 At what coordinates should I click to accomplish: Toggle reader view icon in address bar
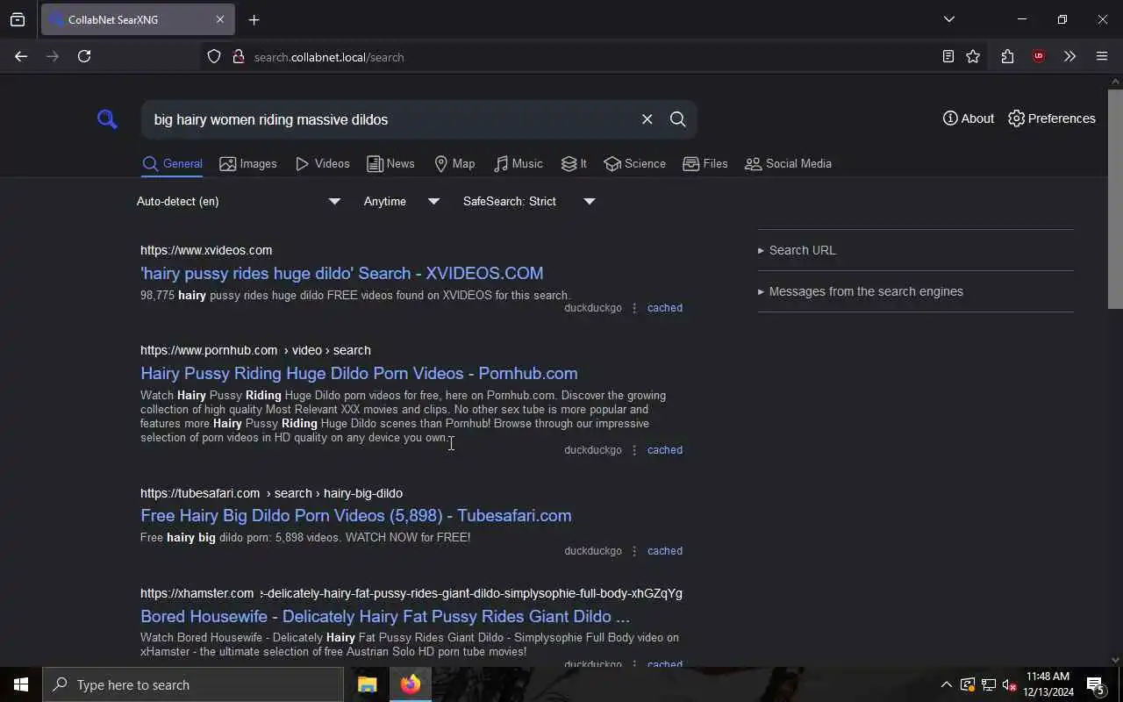coord(948,56)
